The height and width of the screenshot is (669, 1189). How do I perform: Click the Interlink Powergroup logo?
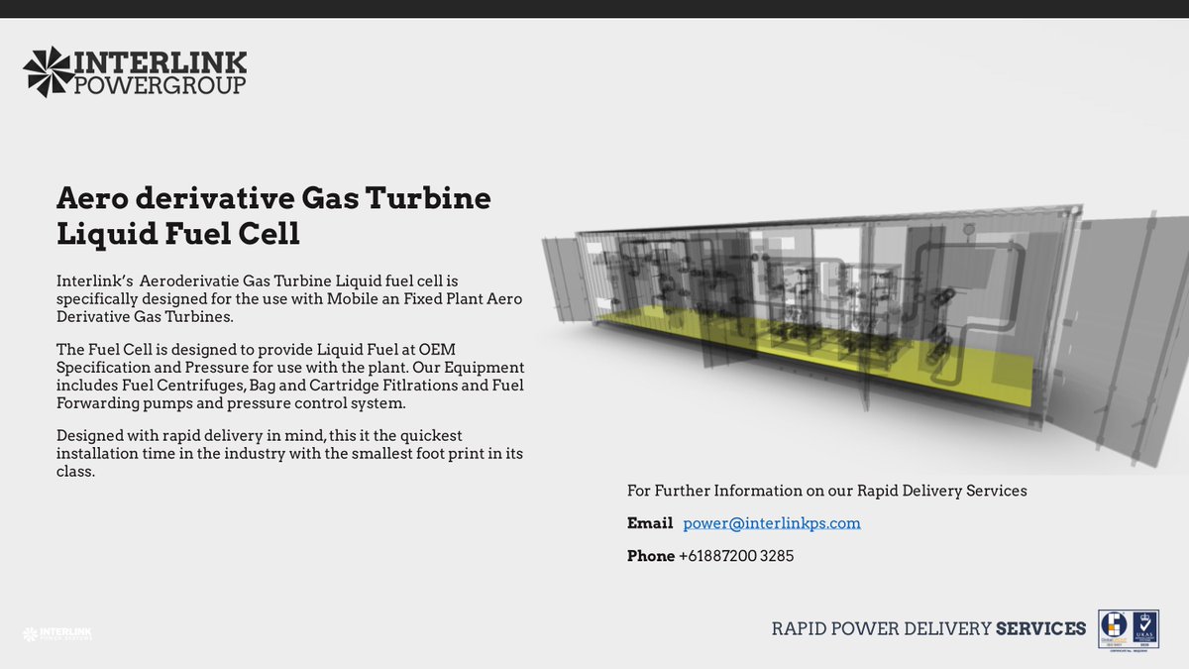tap(135, 72)
